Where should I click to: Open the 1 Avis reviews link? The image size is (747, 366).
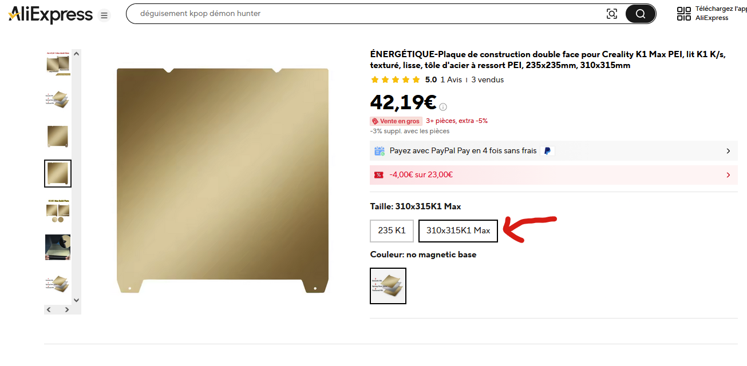click(x=451, y=80)
